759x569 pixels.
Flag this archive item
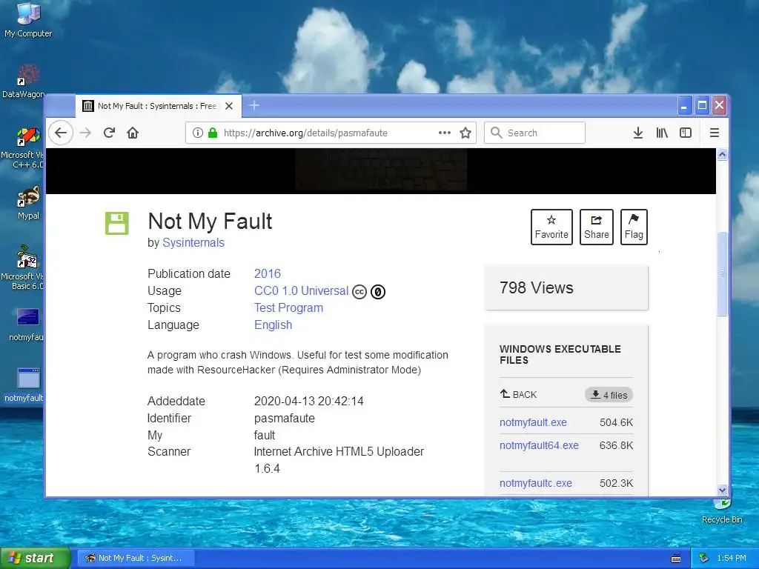[634, 227]
